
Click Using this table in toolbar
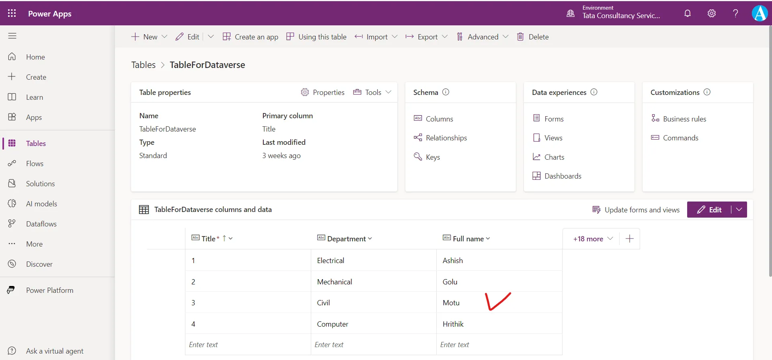[316, 37]
